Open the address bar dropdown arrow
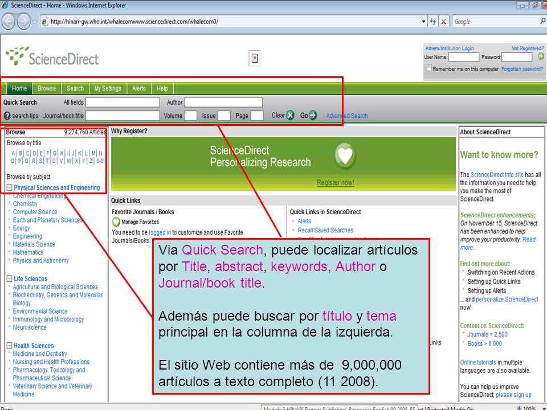 [423, 22]
